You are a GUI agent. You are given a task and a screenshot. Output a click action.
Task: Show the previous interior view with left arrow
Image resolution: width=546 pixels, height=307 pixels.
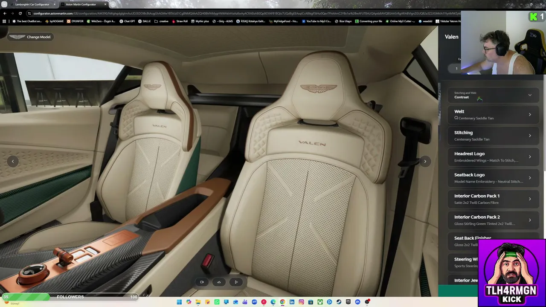click(13, 161)
